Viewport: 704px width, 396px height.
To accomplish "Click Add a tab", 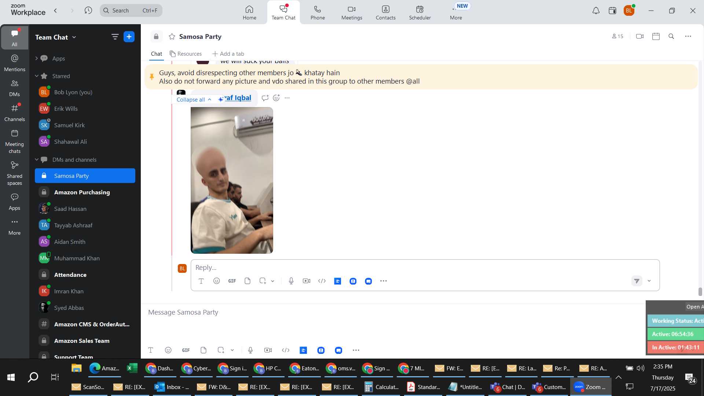I will pyautogui.click(x=228, y=54).
